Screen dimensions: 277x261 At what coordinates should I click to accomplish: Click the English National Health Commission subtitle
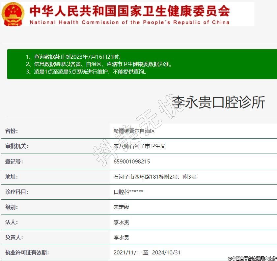(x=129, y=22)
